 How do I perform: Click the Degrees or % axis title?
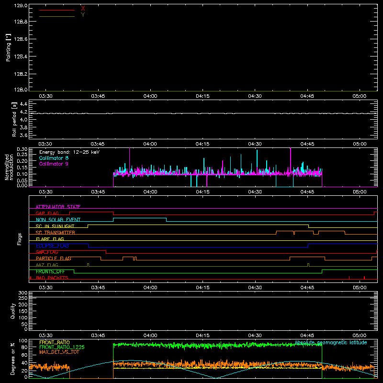click(13, 359)
